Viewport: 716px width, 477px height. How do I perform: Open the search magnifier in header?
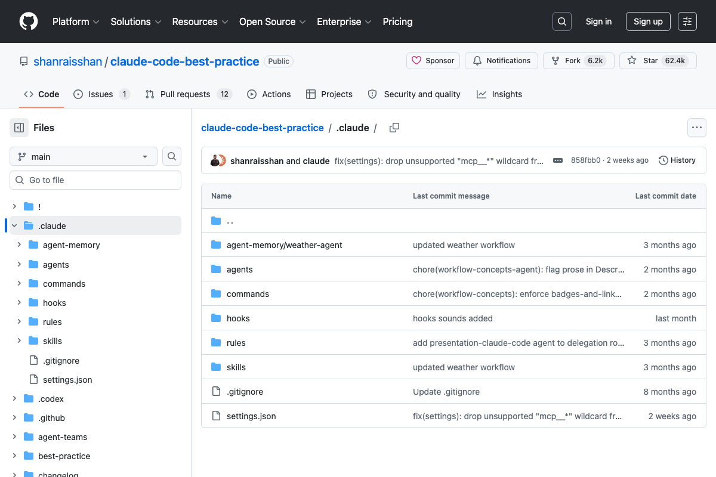click(x=562, y=21)
